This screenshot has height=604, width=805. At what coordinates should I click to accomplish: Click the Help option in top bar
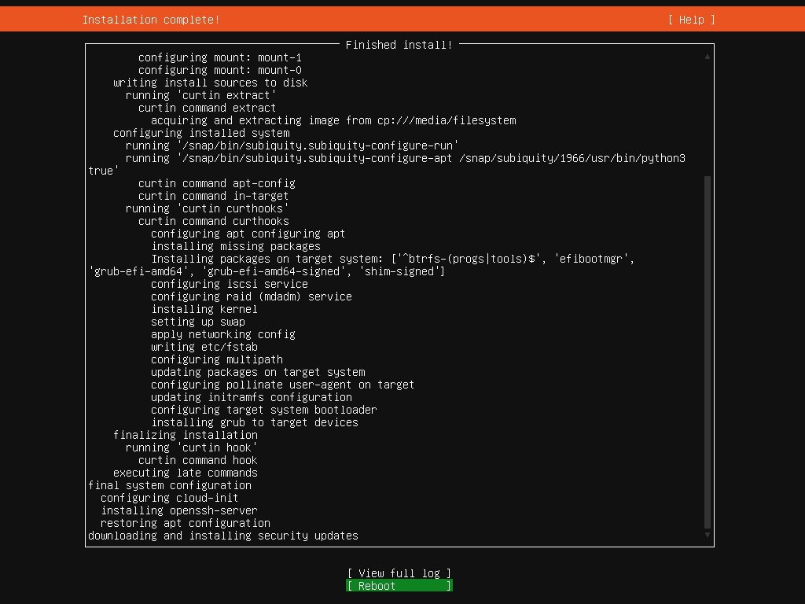(x=690, y=19)
